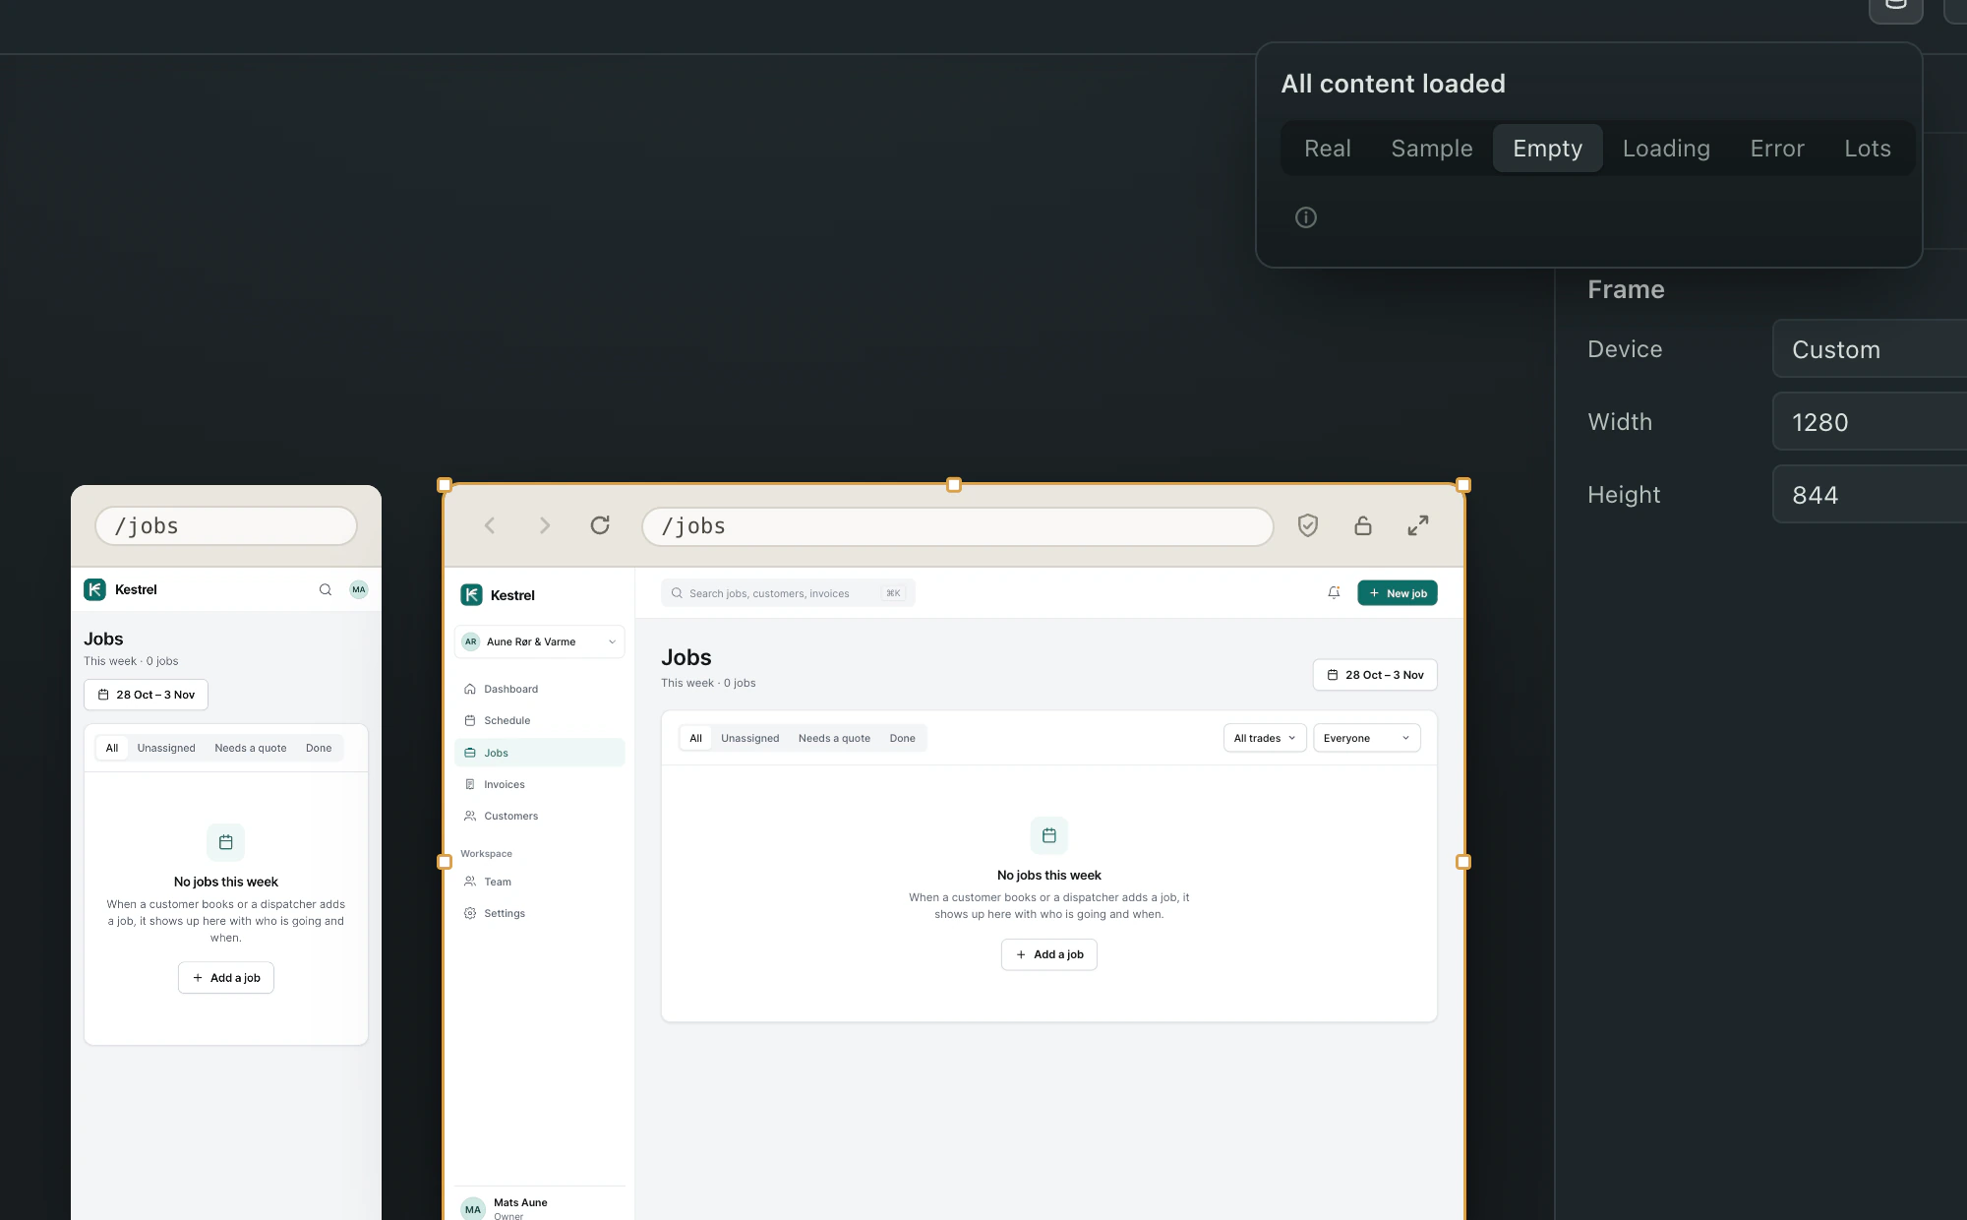Open Aune Rør & Varme workspace switcher

pos(539,641)
